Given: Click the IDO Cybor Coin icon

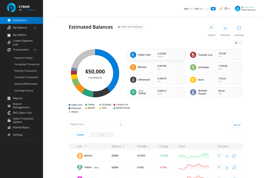Looking at the screenshot, I should pyautogui.click(x=9, y=113).
